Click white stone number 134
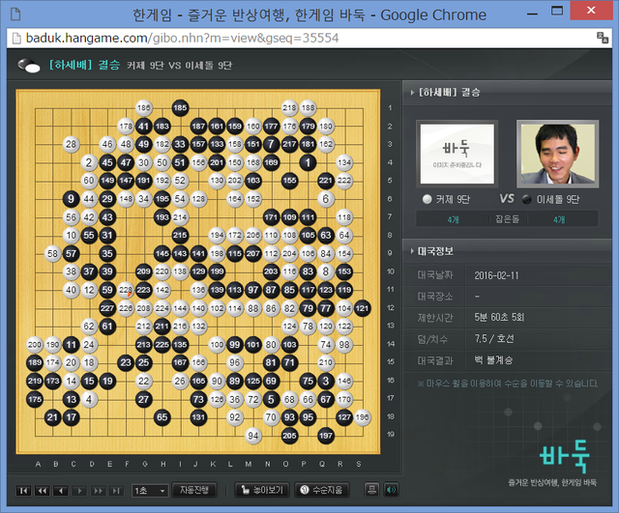Image resolution: width=619 pixels, height=513 pixels. click(344, 162)
